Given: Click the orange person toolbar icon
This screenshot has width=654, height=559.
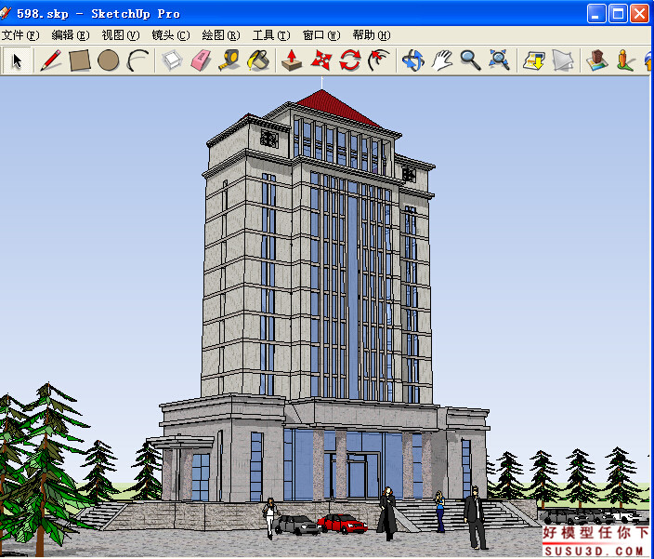Looking at the screenshot, I should [625, 61].
